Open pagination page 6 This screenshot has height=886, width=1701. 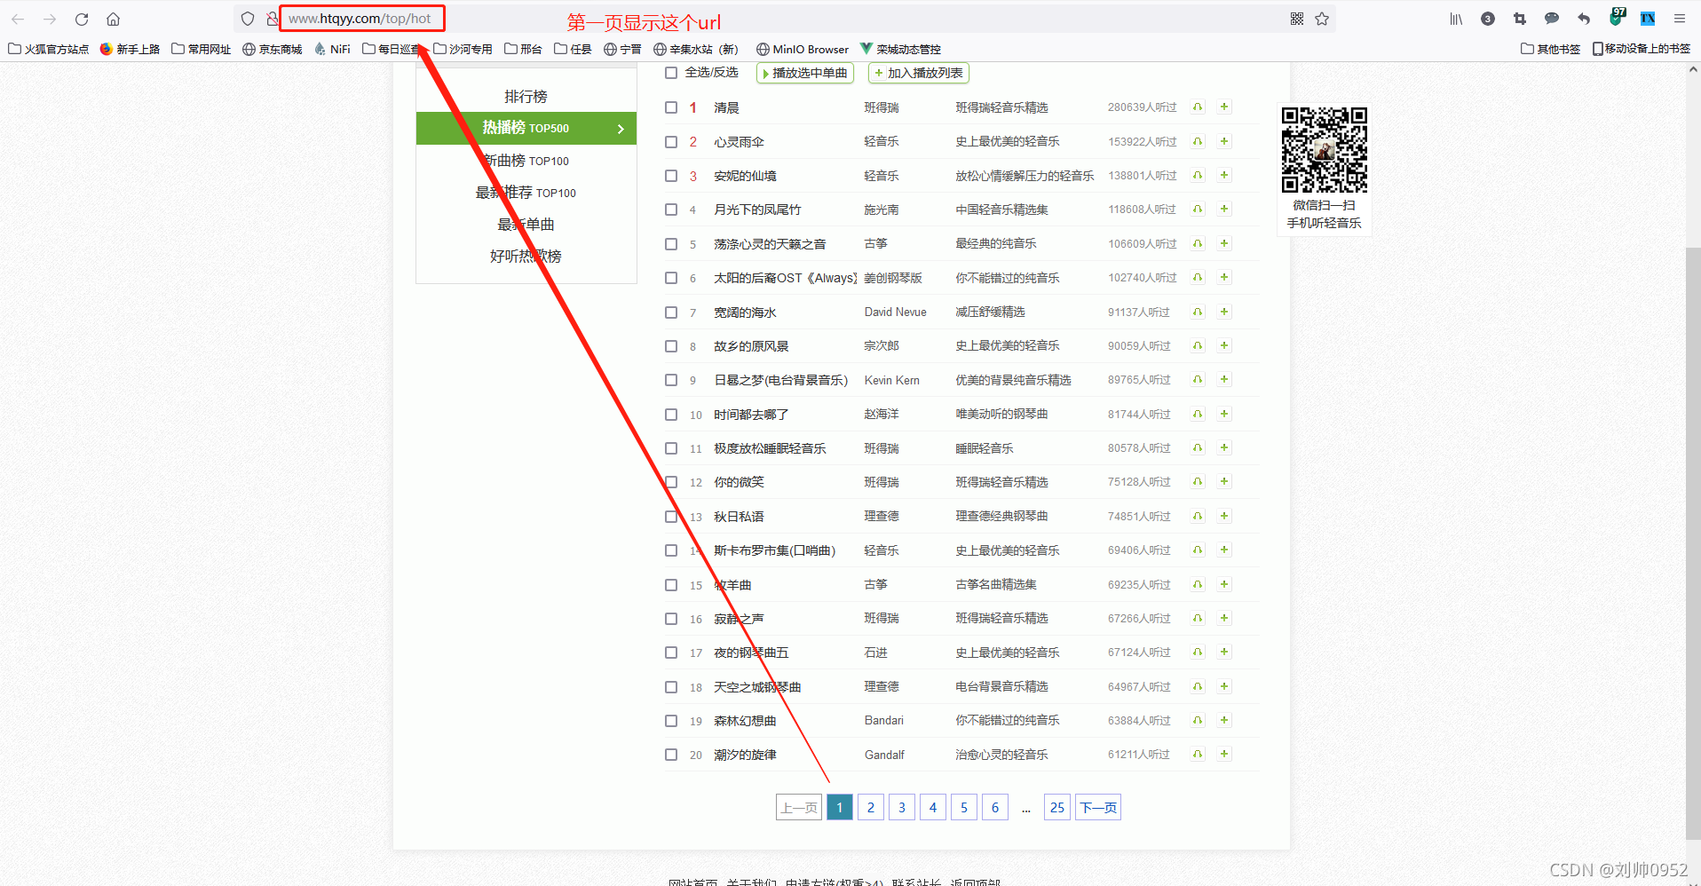995,807
